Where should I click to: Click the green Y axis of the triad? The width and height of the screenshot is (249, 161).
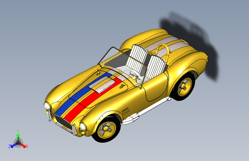(x=18, y=138)
